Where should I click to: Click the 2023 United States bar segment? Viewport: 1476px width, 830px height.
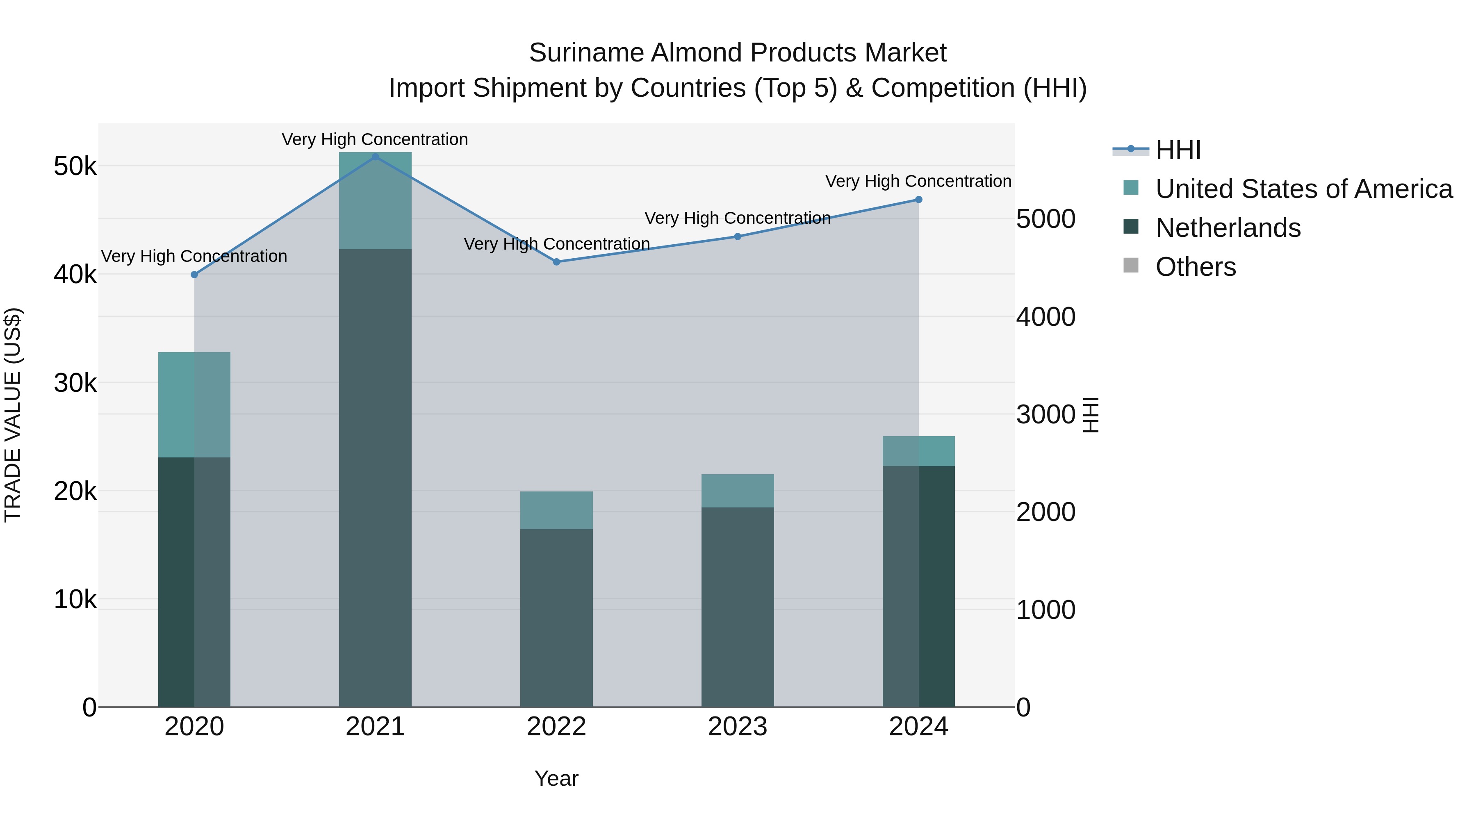pyautogui.click(x=738, y=491)
